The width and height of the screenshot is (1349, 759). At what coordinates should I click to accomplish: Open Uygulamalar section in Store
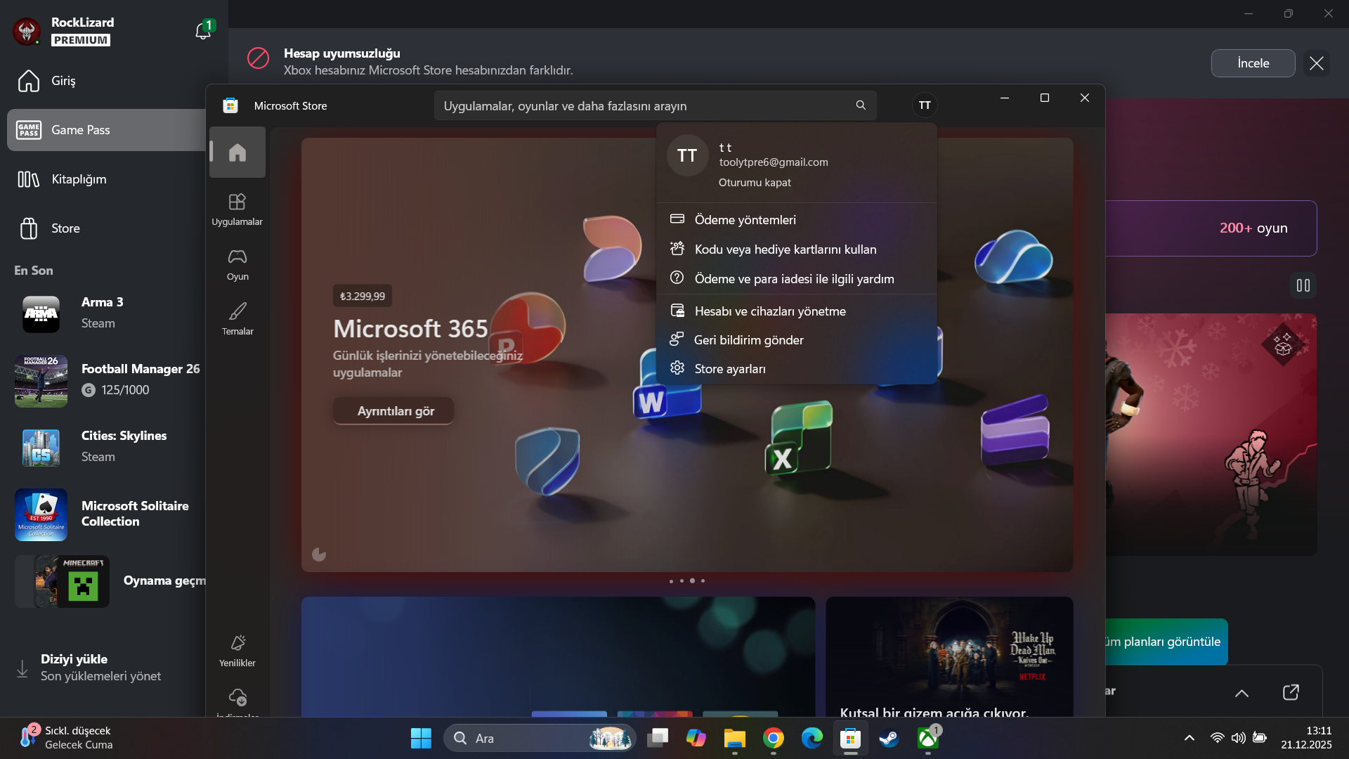237,209
